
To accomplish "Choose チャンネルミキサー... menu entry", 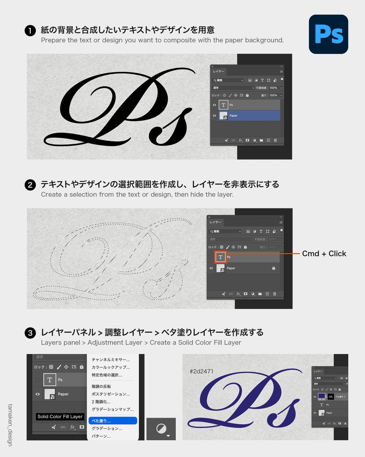I will pyautogui.click(x=111, y=360).
